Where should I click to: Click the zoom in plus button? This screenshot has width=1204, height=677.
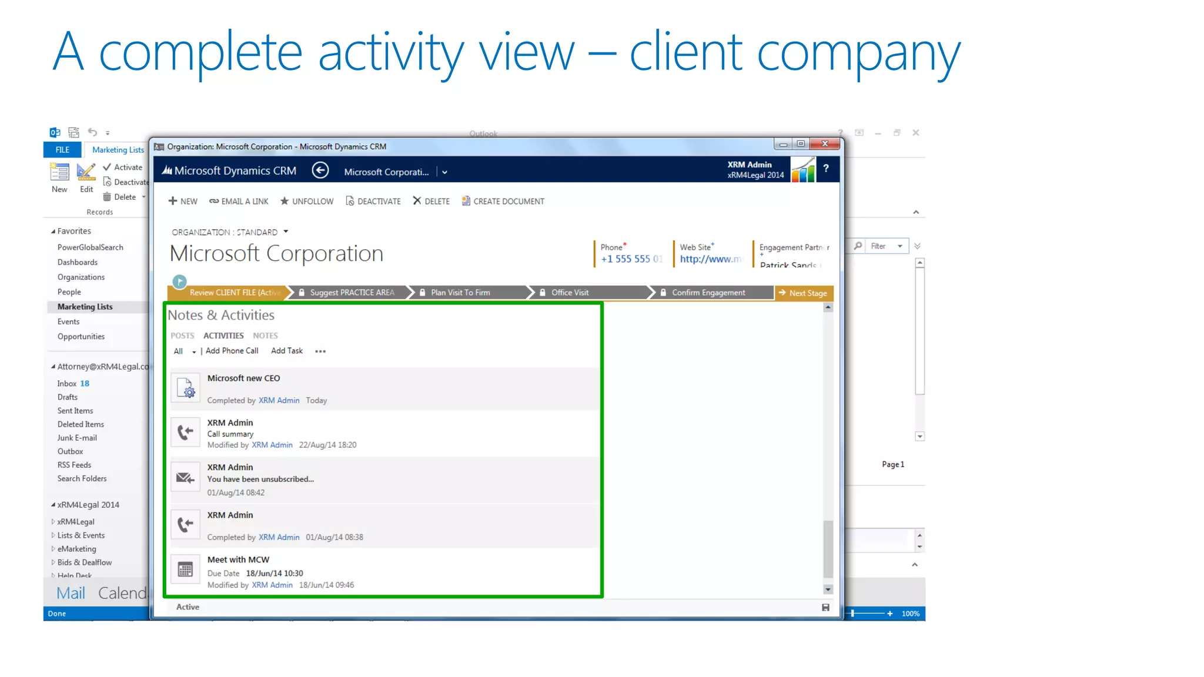click(890, 614)
